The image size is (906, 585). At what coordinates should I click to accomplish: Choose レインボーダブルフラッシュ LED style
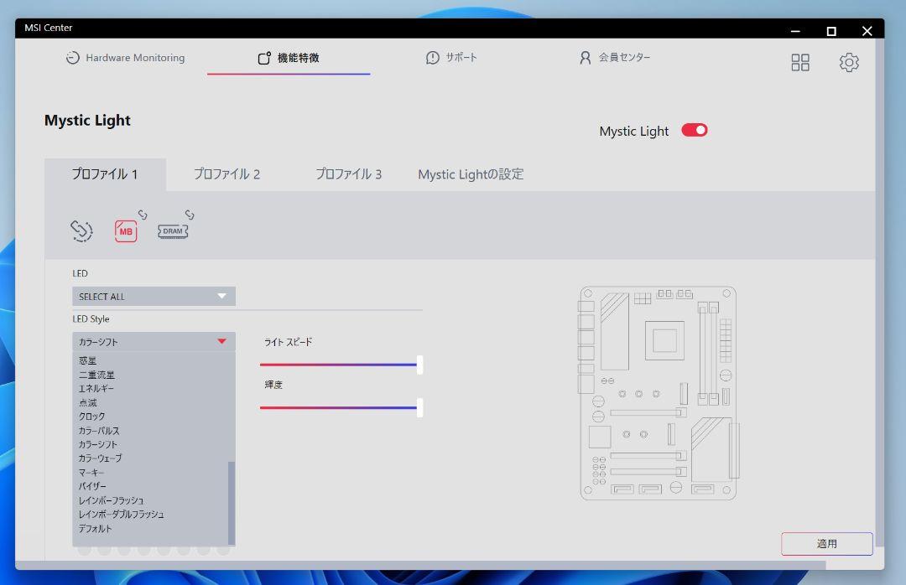(x=122, y=515)
